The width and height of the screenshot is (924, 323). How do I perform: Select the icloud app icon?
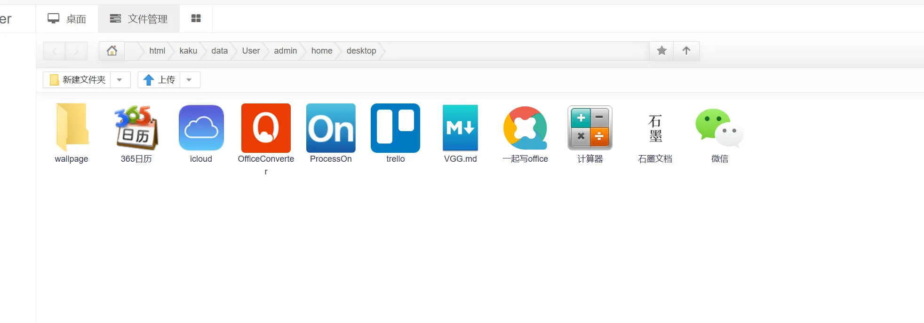201,128
